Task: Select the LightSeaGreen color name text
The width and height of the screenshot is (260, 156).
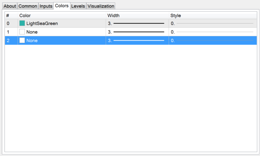Action: pyautogui.click(x=42, y=23)
